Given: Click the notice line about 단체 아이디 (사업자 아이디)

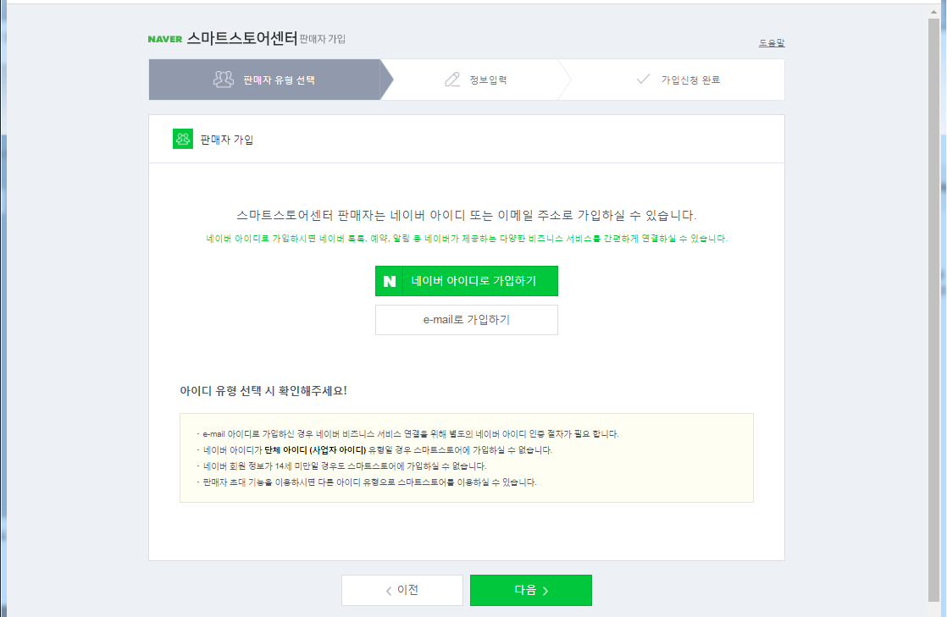Looking at the screenshot, I should coord(374,449).
